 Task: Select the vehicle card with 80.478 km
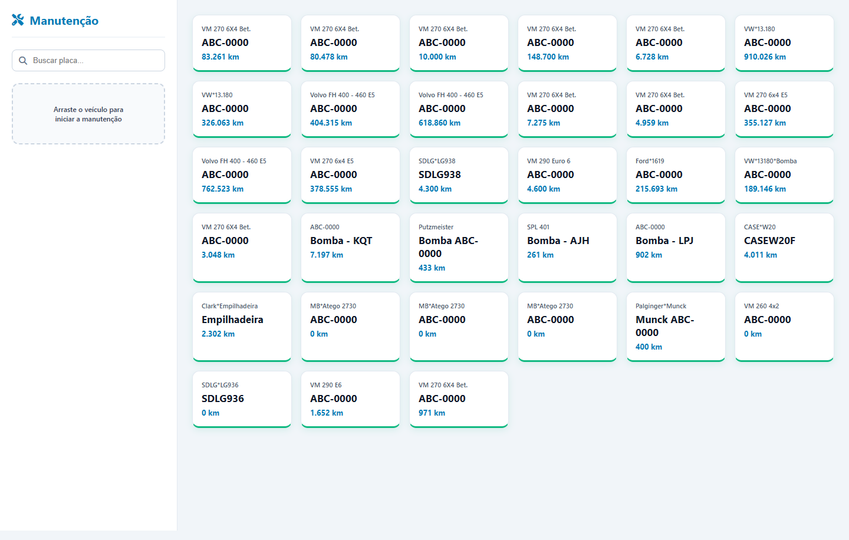coord(350,44)
